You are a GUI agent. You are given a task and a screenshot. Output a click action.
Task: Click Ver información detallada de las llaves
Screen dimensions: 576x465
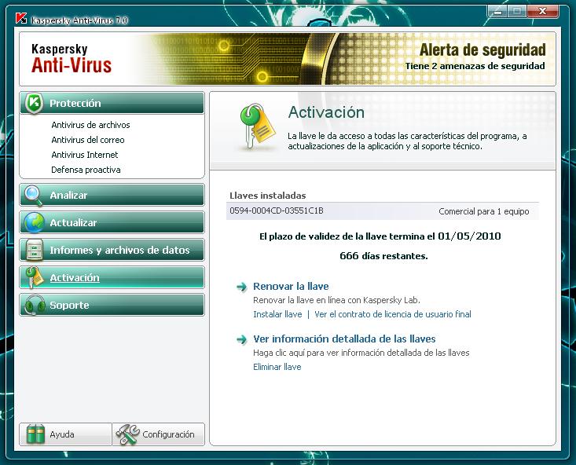(344, 339)
